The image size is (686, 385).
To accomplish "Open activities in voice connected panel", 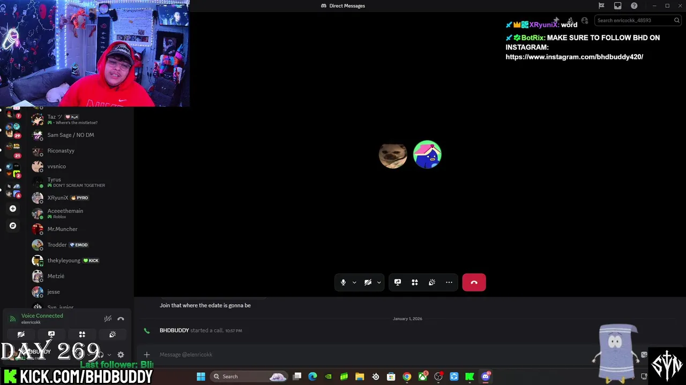I will (82, 334).
